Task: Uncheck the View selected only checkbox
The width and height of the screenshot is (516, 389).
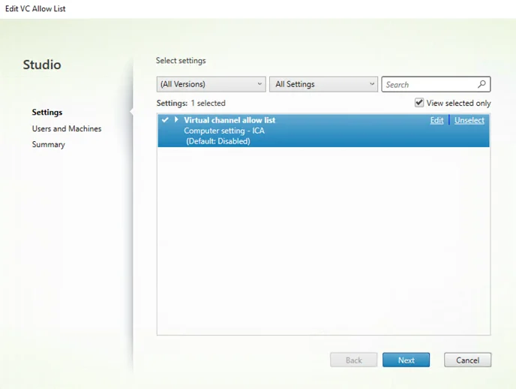Action: (419, 103)
